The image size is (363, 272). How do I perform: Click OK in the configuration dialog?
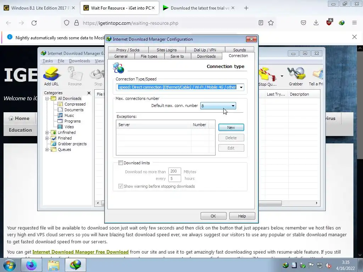[x=213, y=216]
